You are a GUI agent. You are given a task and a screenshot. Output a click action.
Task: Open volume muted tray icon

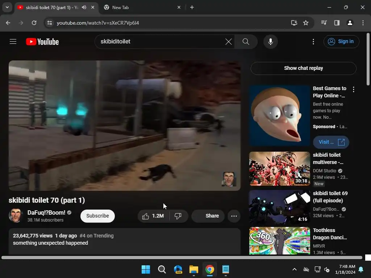coord(327,269)
